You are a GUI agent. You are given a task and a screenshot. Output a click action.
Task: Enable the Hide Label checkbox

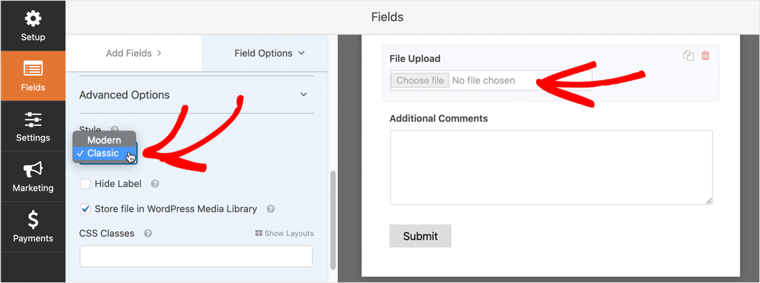pos(85,184)
